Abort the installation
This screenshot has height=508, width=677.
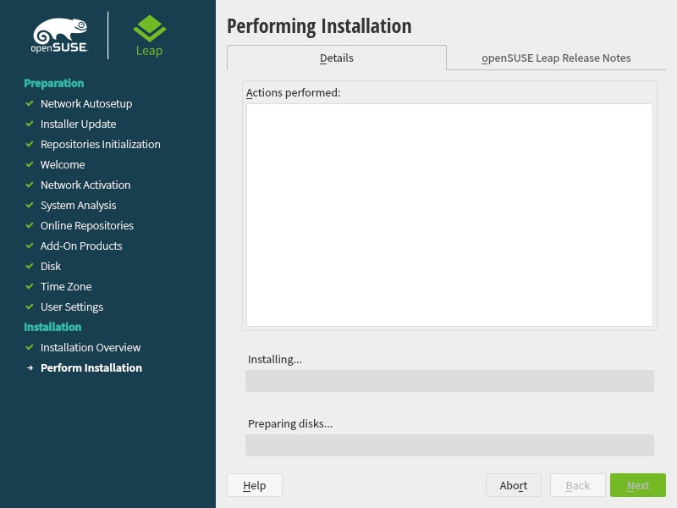[514, 485]
